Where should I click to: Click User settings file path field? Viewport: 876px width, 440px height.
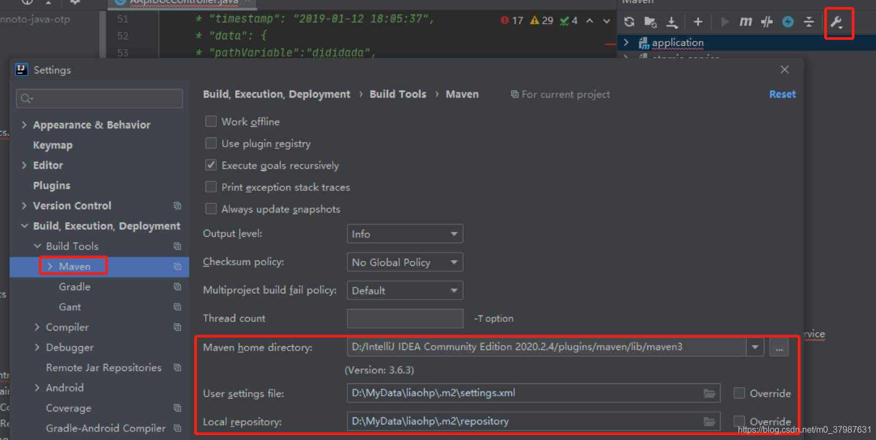[x=533, y=393]
